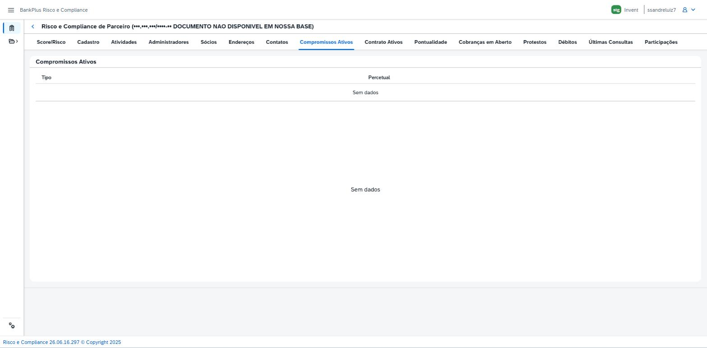Select the Endereços tab
This screenshot has width=707, height=348.
[241, 42]
